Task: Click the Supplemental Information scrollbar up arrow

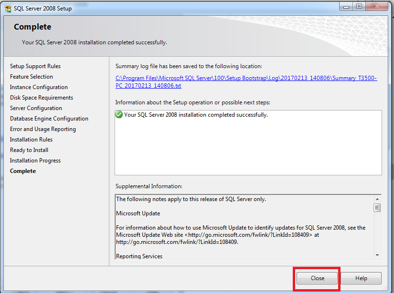Action: coord(377,199)
